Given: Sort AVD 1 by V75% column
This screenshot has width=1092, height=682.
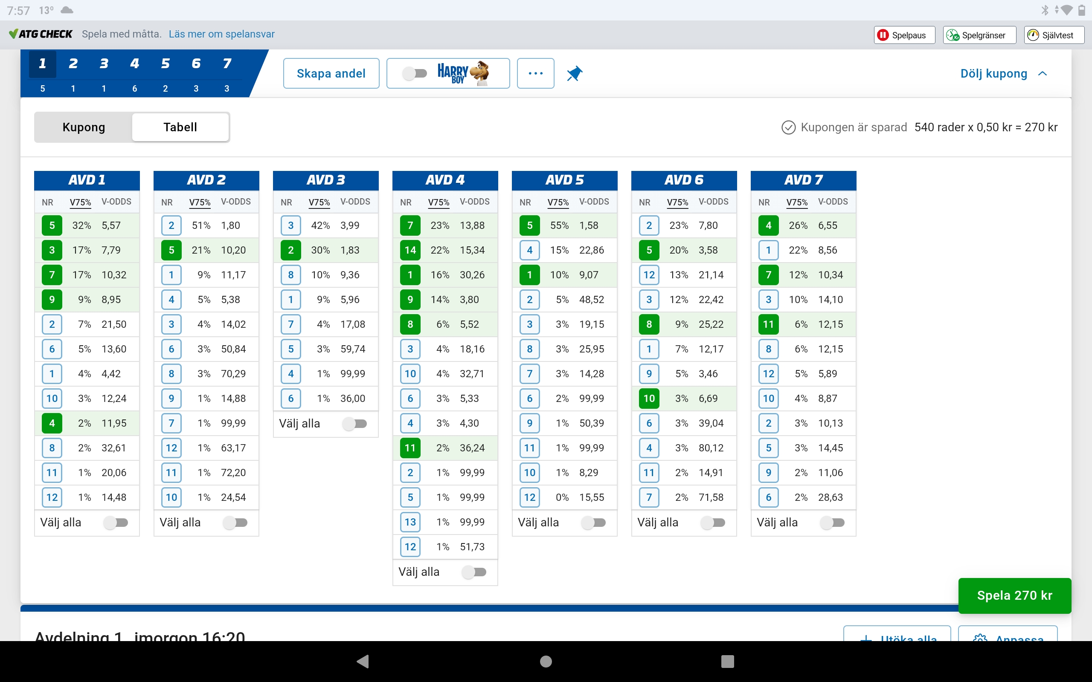Looking at the screenshot, I should point(80,202).
